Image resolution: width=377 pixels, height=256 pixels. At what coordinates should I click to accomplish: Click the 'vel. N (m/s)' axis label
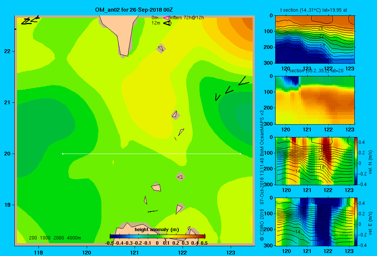[371, 162]
